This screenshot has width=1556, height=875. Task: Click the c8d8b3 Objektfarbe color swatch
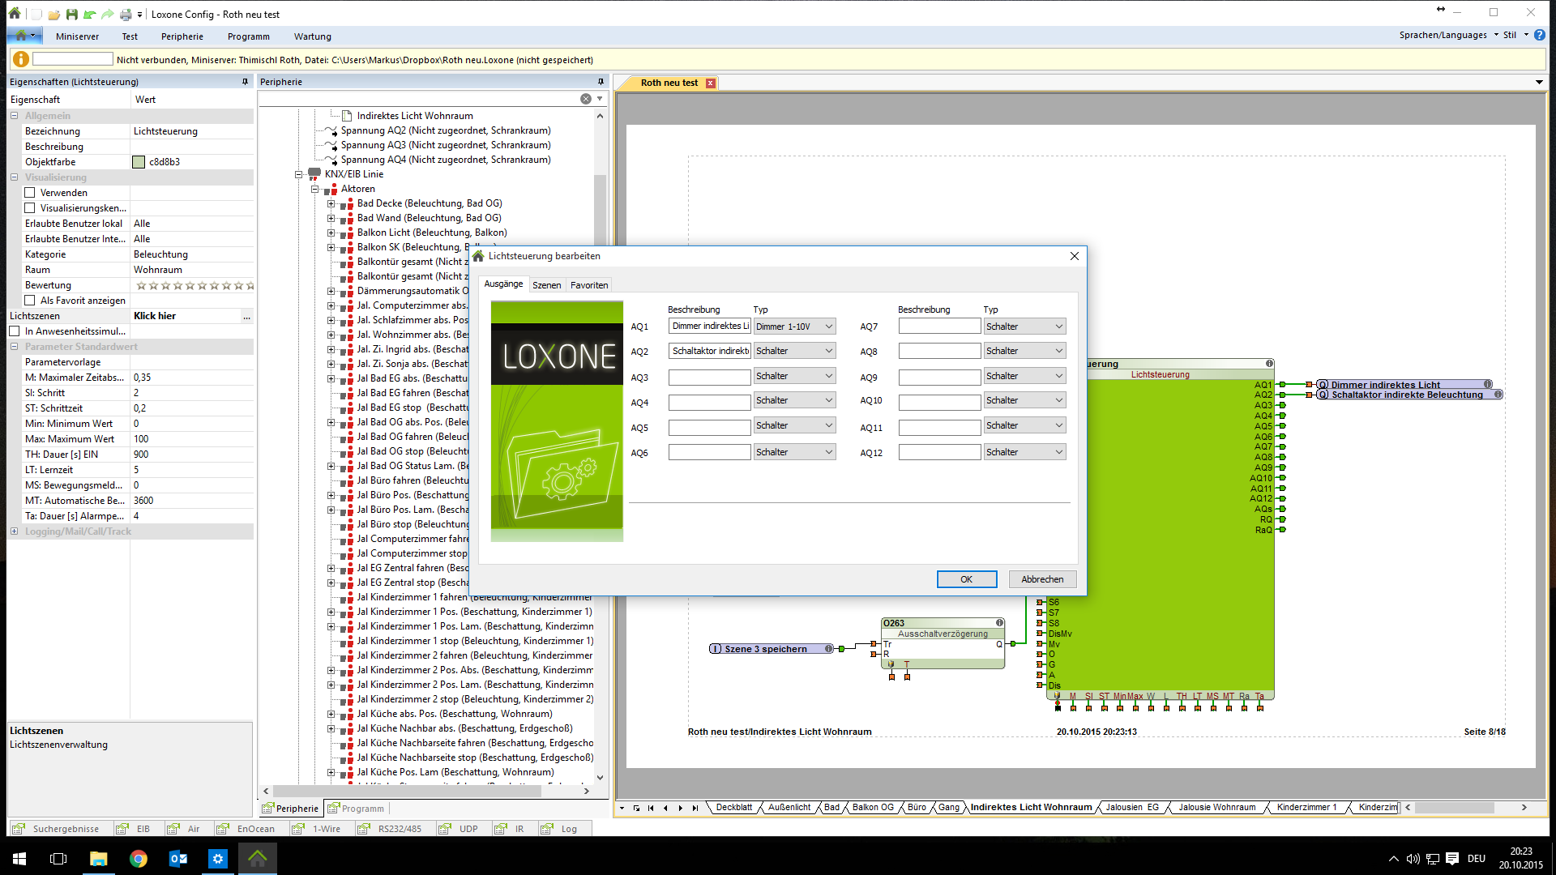139,162
